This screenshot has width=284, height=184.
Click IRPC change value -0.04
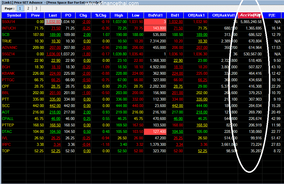(x=86, y=145)
